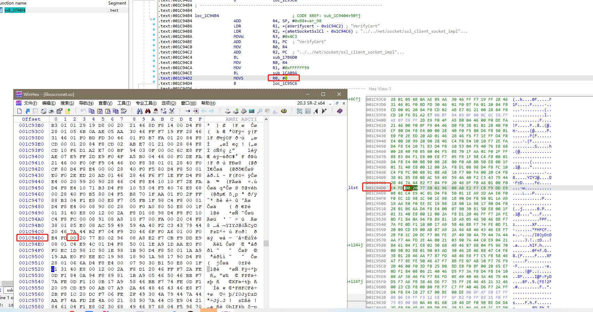Click the 00 byte at offset 001C94D2 in WinHex
Viewport: 593px width, 312px height.
pyautogui.click(x=73, y=238)
